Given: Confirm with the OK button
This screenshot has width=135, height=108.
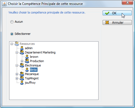Looking at the screenshot, I should (x=117, y=13).
